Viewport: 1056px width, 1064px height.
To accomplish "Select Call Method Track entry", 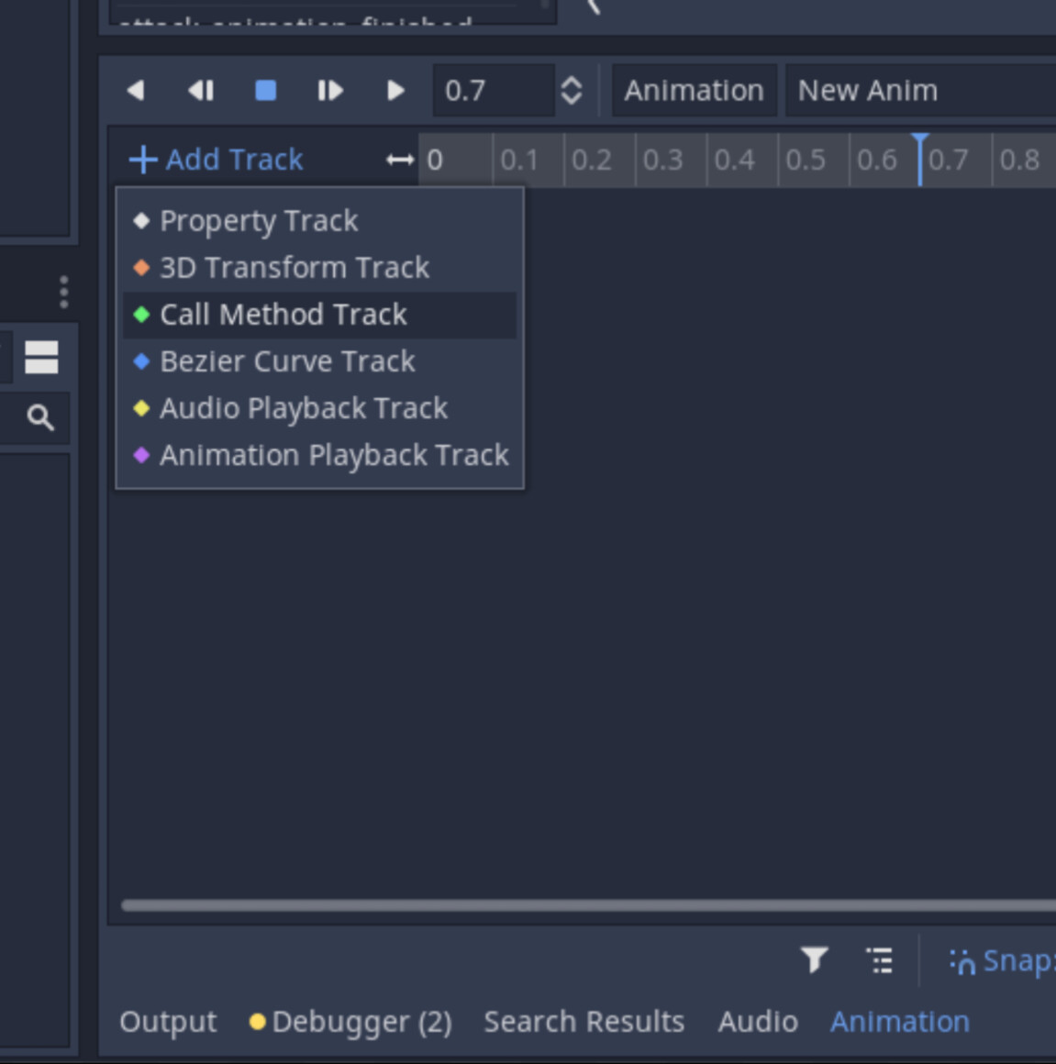I will pos(283,315).
